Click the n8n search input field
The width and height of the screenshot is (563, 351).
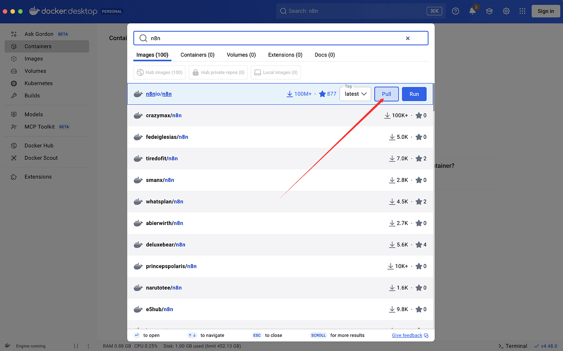273,38
